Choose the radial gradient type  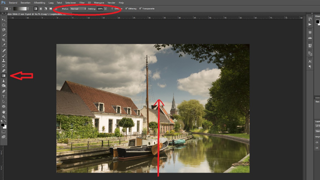(x=41, y=9)
